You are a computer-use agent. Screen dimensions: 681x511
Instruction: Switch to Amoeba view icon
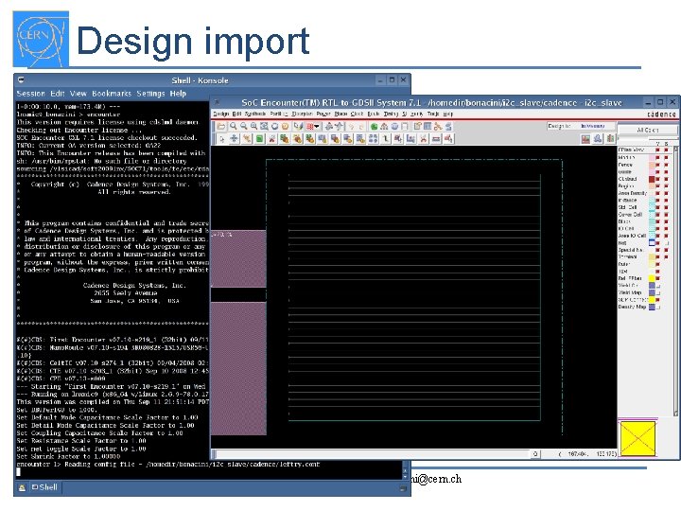(x=598, y=138)
